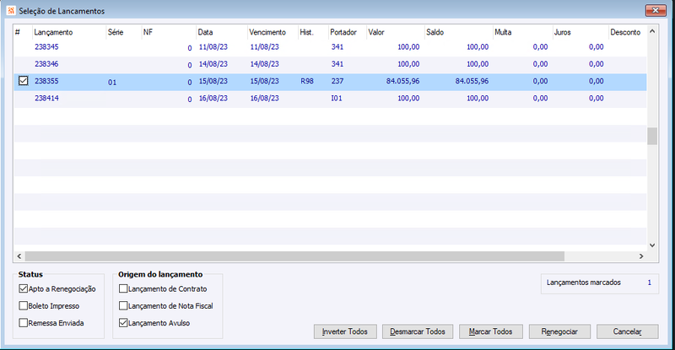The image size is (675, 350).
Task: Check Lançamento de Nota Fiscal option
Action: click(x=123, y=306)
